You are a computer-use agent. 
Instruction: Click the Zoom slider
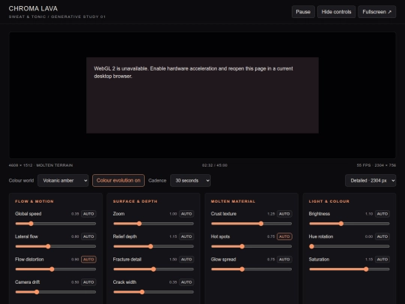(x=154, y=224)
